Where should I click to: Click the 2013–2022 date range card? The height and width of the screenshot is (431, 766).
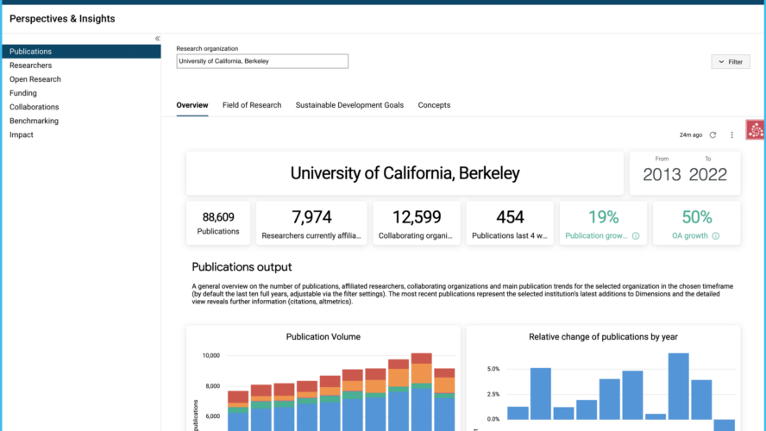[685, 172]
